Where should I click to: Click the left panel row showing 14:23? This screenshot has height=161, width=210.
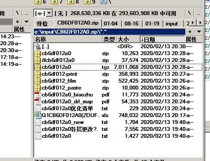pos(16,37)
